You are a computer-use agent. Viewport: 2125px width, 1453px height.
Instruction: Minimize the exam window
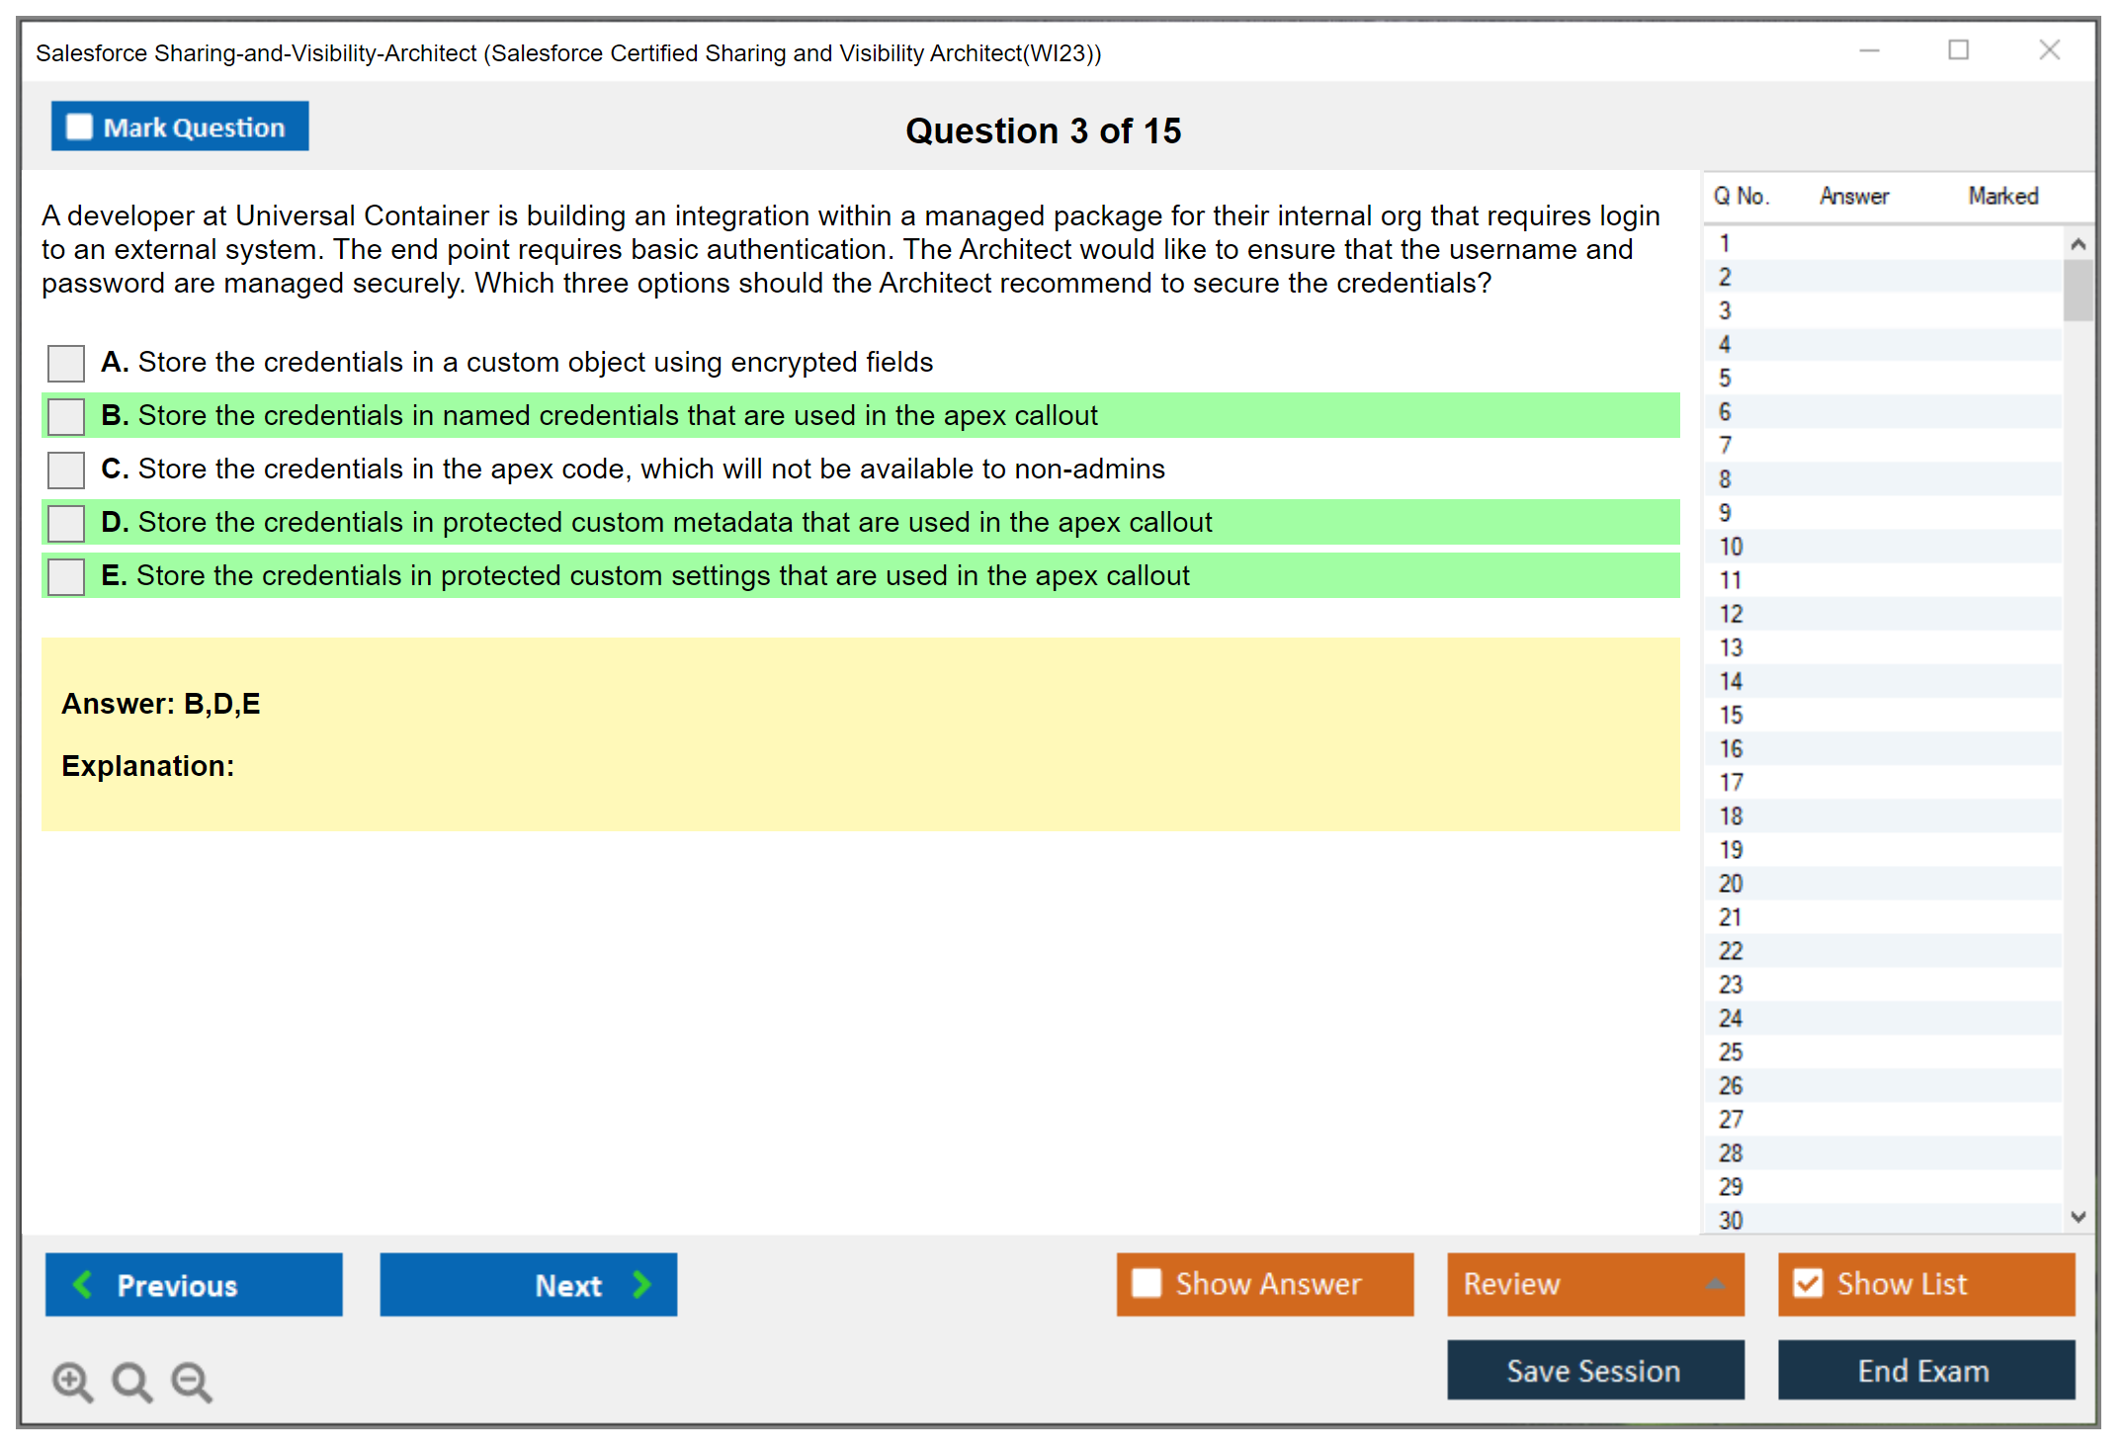(1869, 50)
